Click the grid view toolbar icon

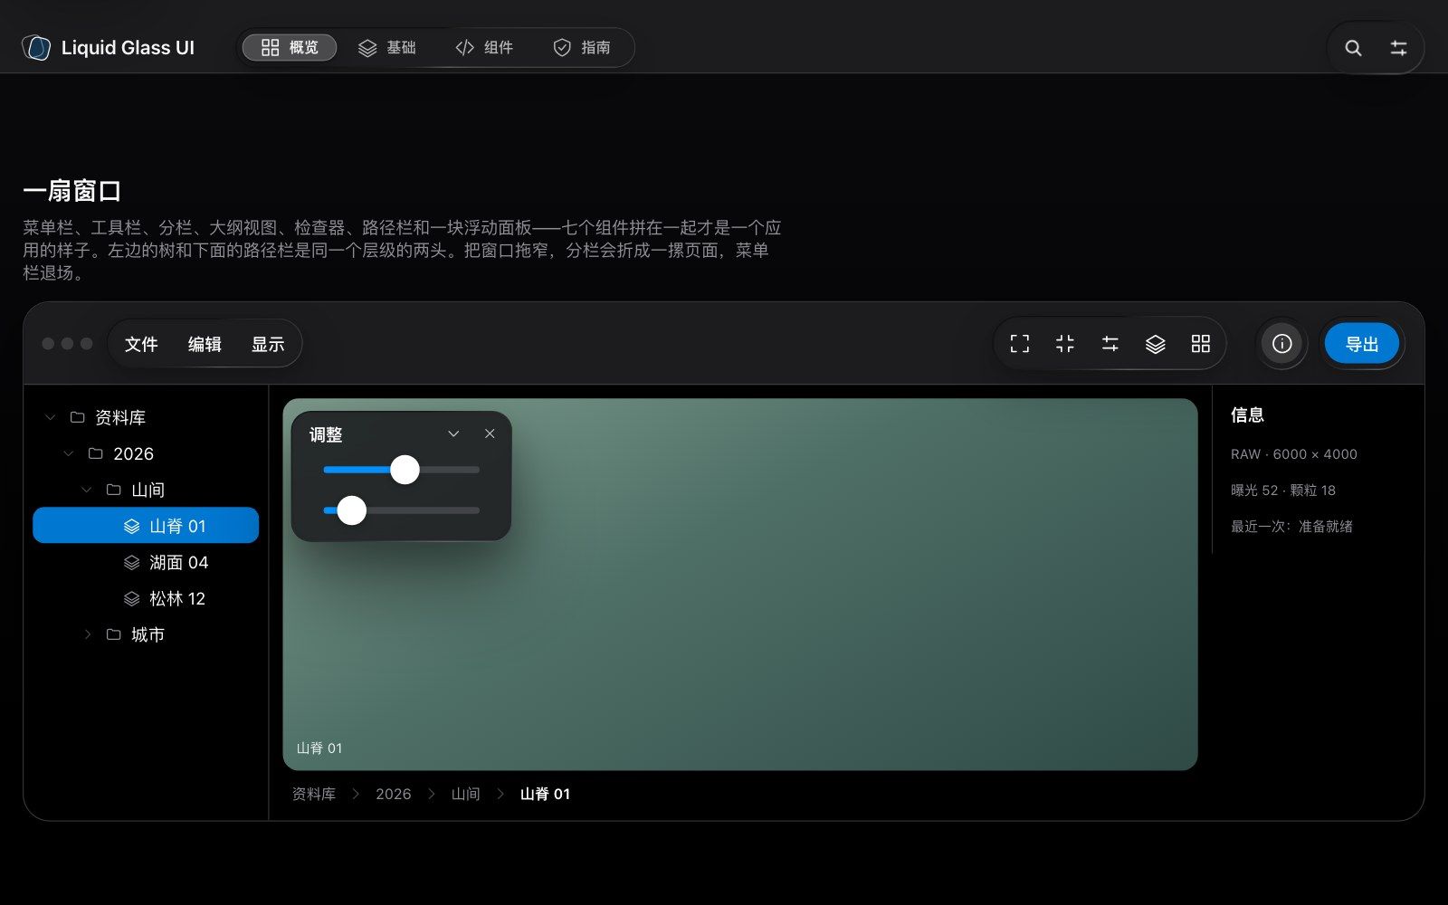coord(1201,344)
